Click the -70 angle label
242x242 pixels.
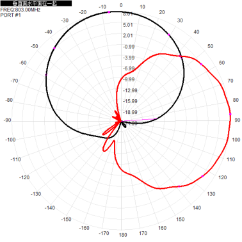point(14,81)
